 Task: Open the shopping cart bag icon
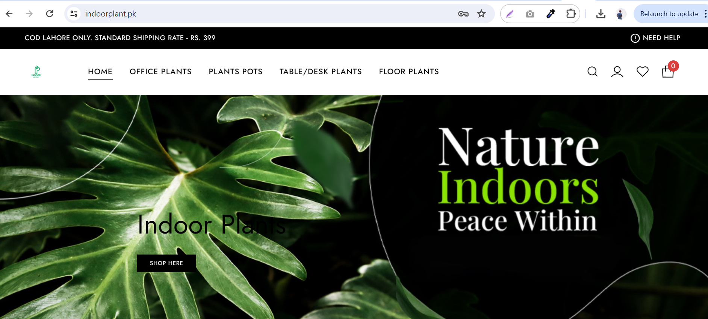[668, 71]
